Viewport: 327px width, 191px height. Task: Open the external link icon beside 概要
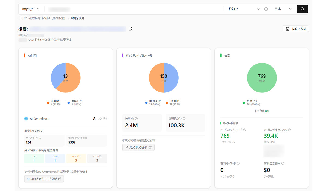pos(130,29)
